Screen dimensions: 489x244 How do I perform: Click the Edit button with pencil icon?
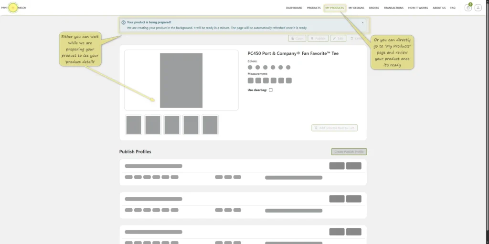point(338,39)
